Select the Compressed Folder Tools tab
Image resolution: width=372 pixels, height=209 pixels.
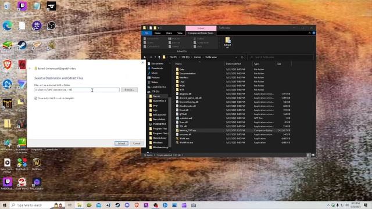coord(201,33)
